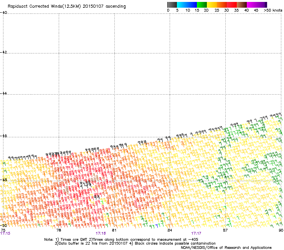Screen dimensions: 284x250
Task: Click the brown 35-40 knots legend swatch
Action: tap(242, 5)
